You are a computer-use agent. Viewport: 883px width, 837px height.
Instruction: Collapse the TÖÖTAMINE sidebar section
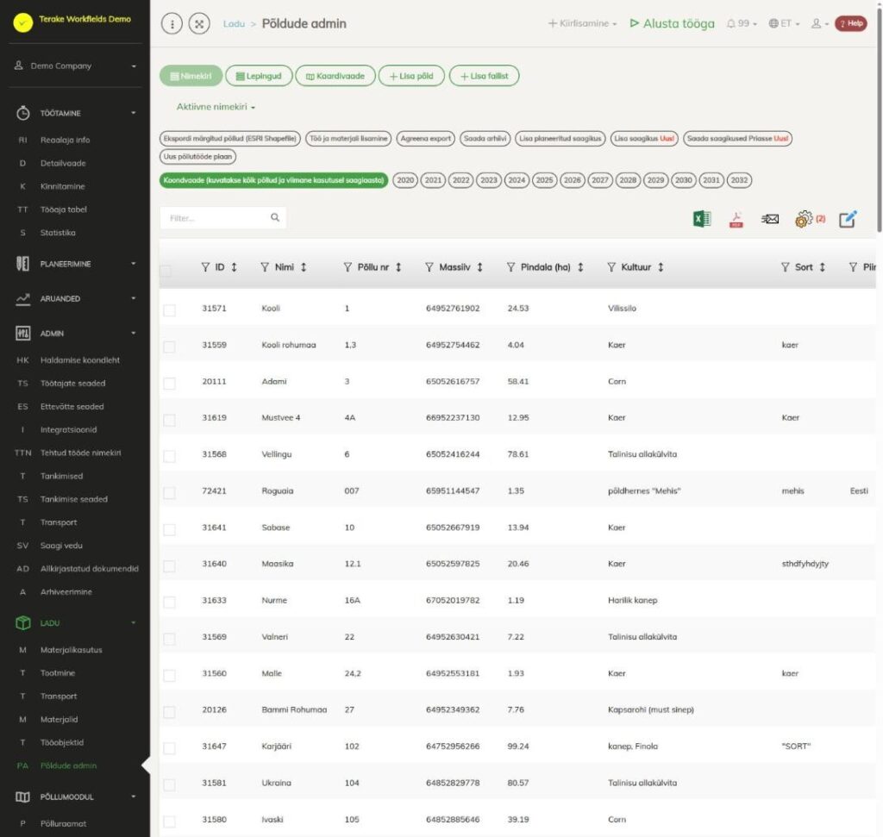(76, 113)
